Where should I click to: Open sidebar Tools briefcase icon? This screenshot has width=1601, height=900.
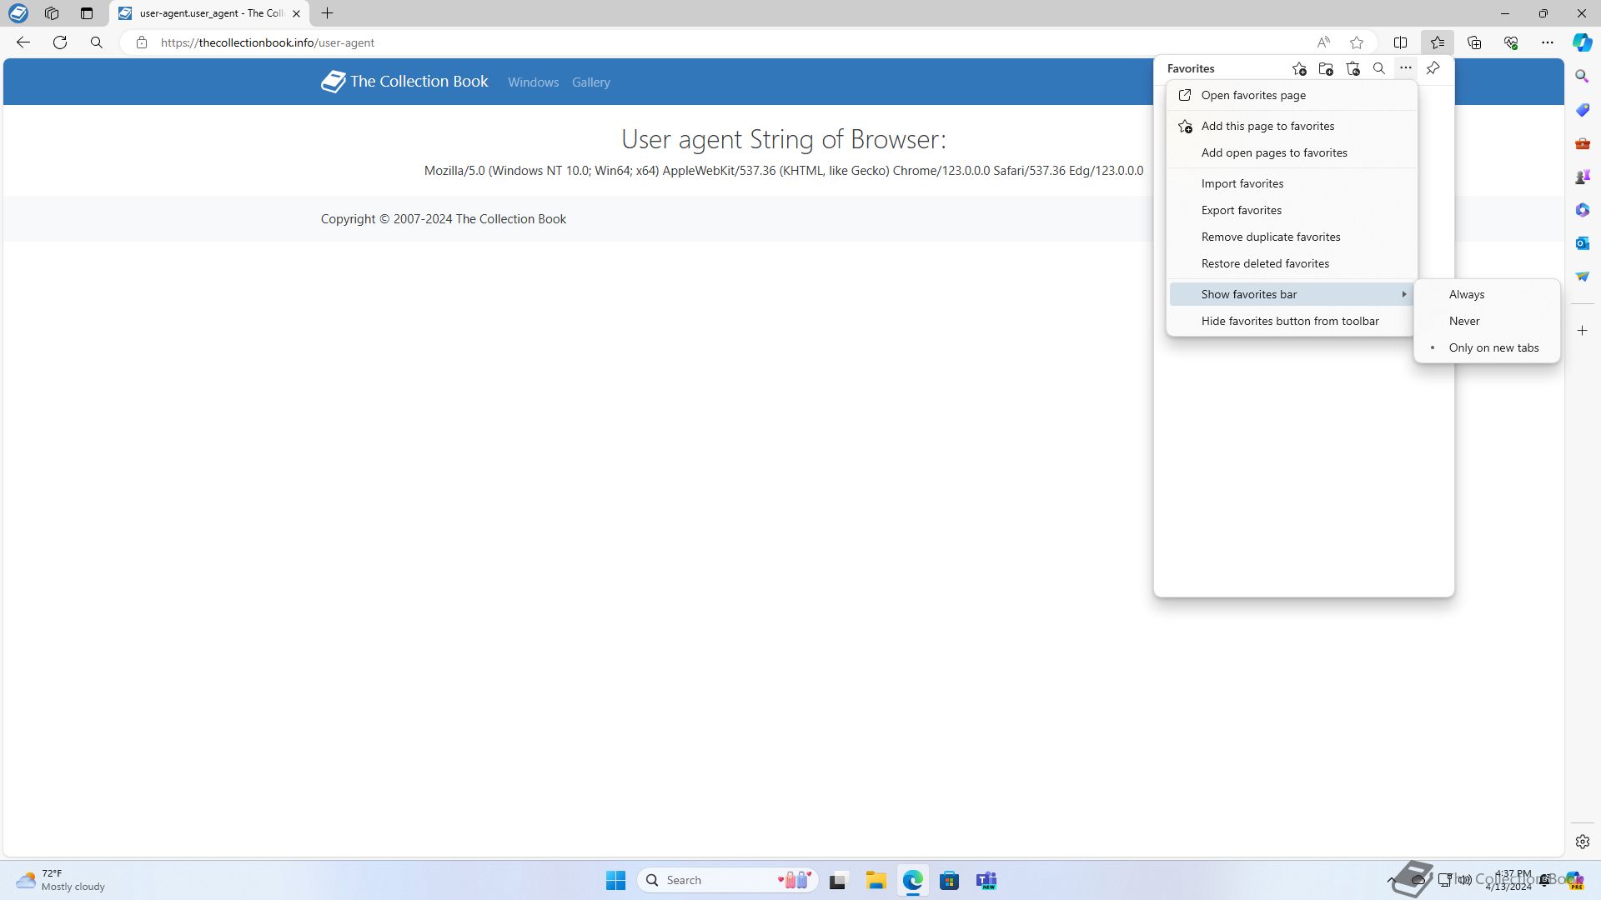pos(1583,143)
